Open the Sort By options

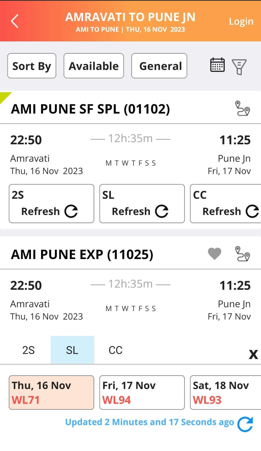point(32,66)
